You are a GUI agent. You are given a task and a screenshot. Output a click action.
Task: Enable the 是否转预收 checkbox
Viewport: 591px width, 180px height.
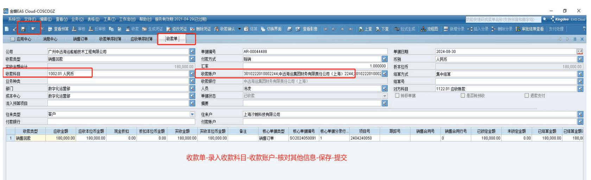pyautogui.click(x=463, y=96)
